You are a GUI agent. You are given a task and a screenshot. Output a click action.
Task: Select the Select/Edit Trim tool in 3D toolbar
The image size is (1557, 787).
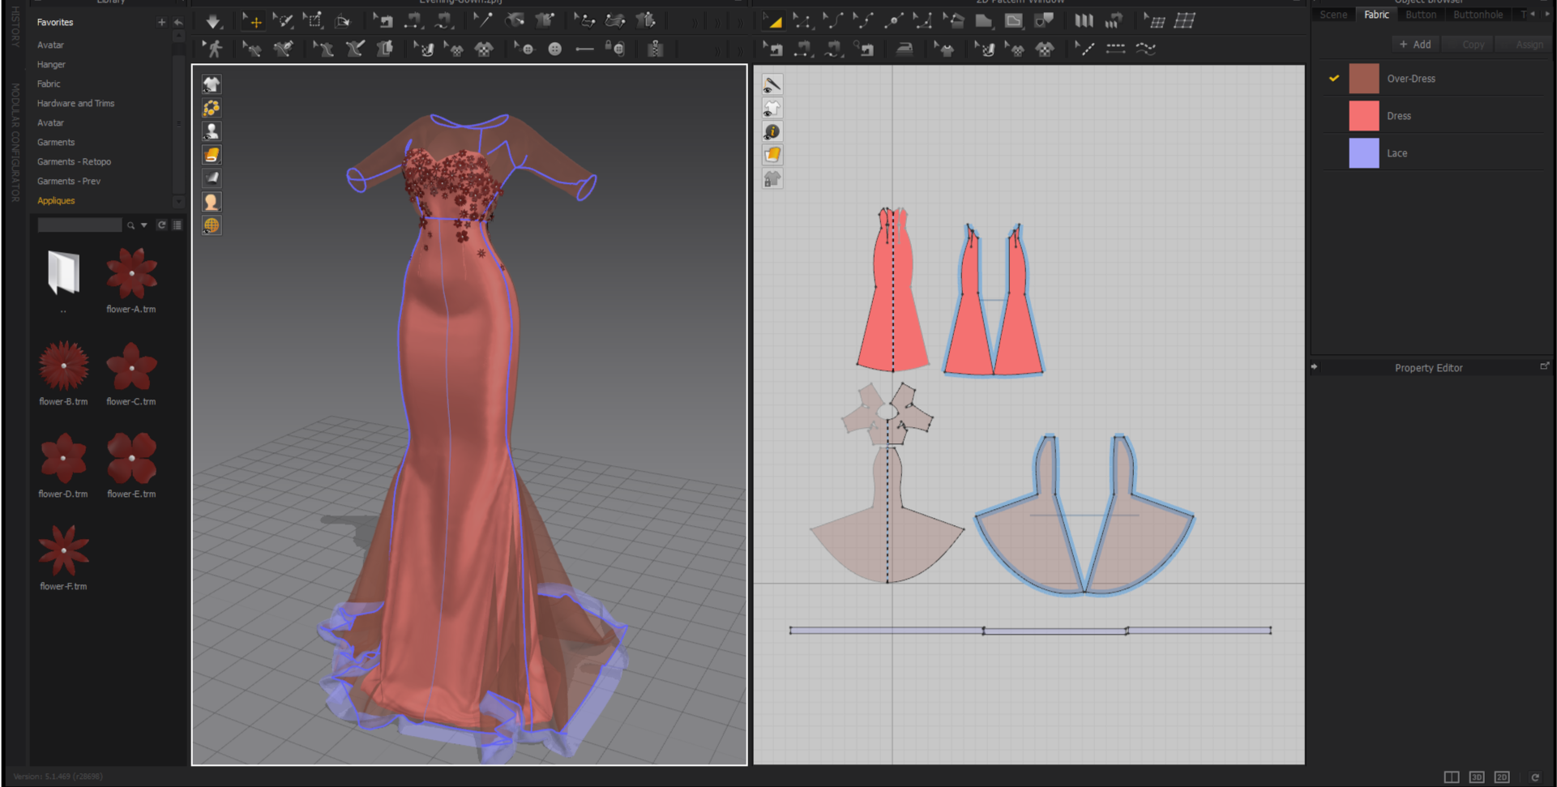(x=583, y=21)
